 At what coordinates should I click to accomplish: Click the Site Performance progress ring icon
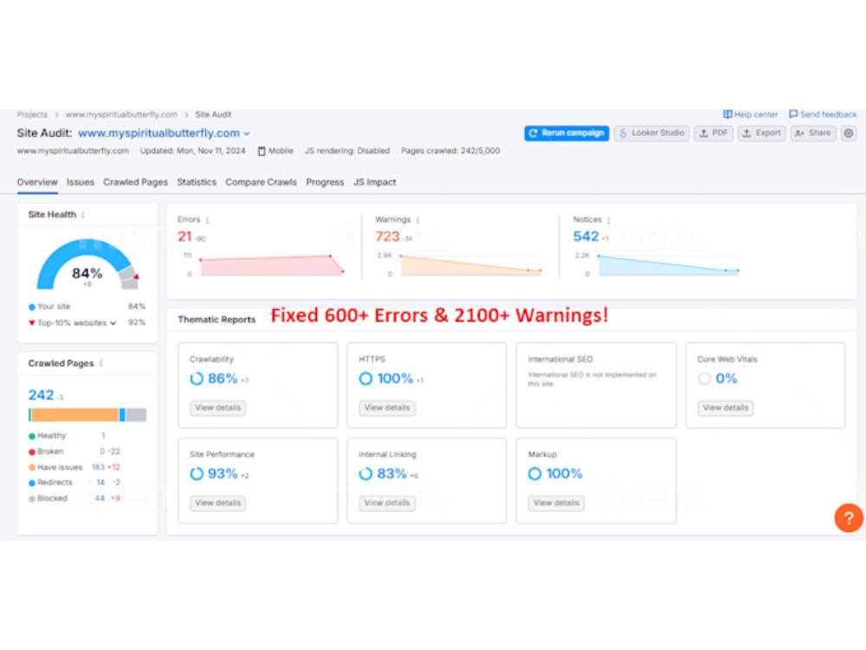pos(197,474)
